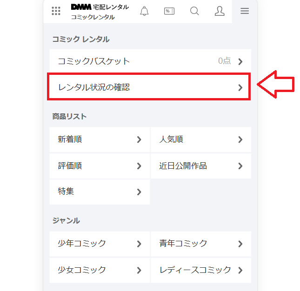Click chevron beside 人気順
The height and width of the screenshot is (291, 300).
240,139
